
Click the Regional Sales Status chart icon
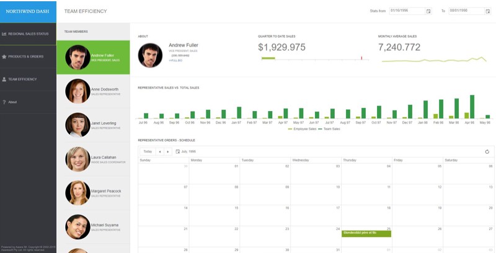4,33
